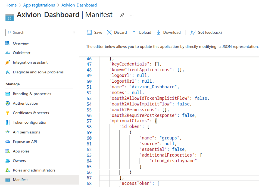Click the Save disk icon
The width and height of the screenshot is (259, 187).
[x=89, y=32]
